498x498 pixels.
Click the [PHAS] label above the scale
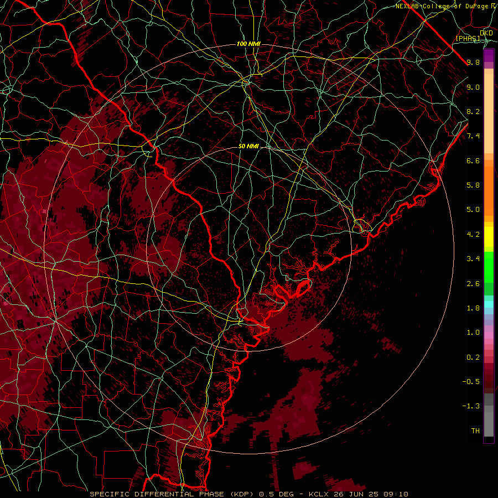click(x=468, y=38)
